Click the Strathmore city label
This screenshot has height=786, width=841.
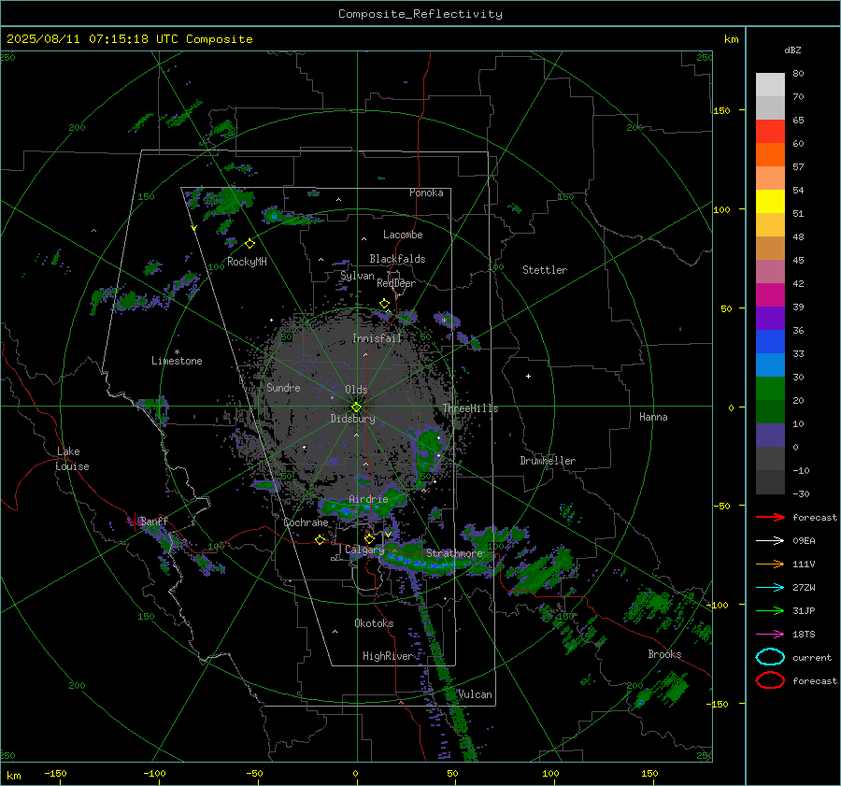(454, 552)
